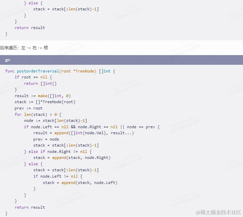Click the line 'stack = append(stack, node.Left)'
243x217 pixels.
point(80,183)
